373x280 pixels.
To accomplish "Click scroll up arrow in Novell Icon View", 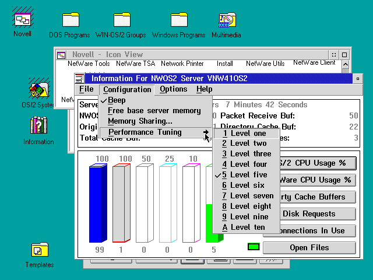I will [x=346, y=64].
